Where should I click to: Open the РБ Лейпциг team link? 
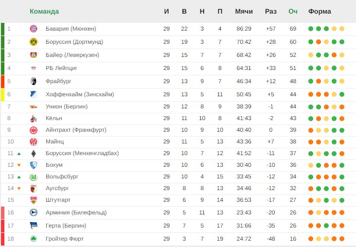coord(62,68)
